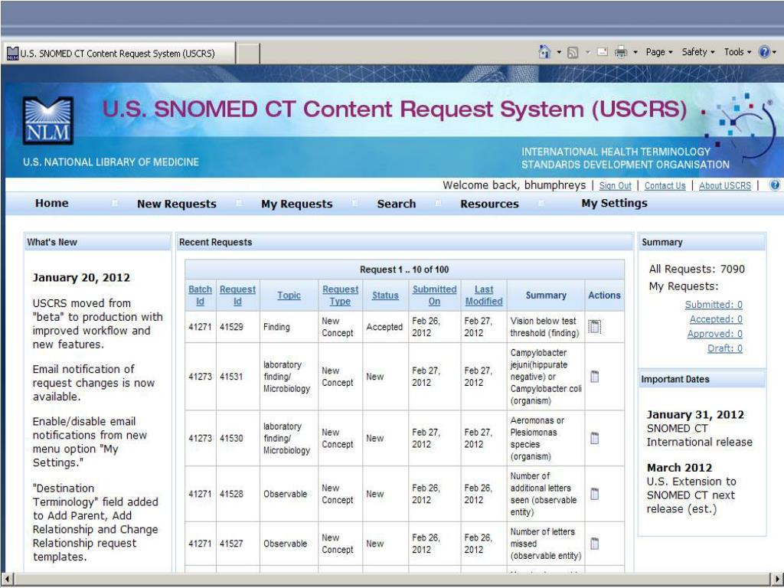The width and height of the screenshot is (784, 588).
Task: Click the 'March 2012' important date heading
Action: tap(679, 468)
